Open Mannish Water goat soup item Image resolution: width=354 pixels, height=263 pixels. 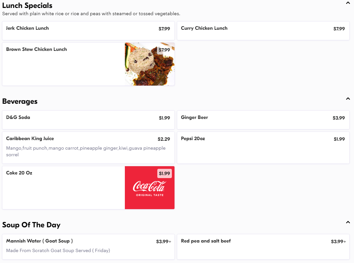point(88,246)
